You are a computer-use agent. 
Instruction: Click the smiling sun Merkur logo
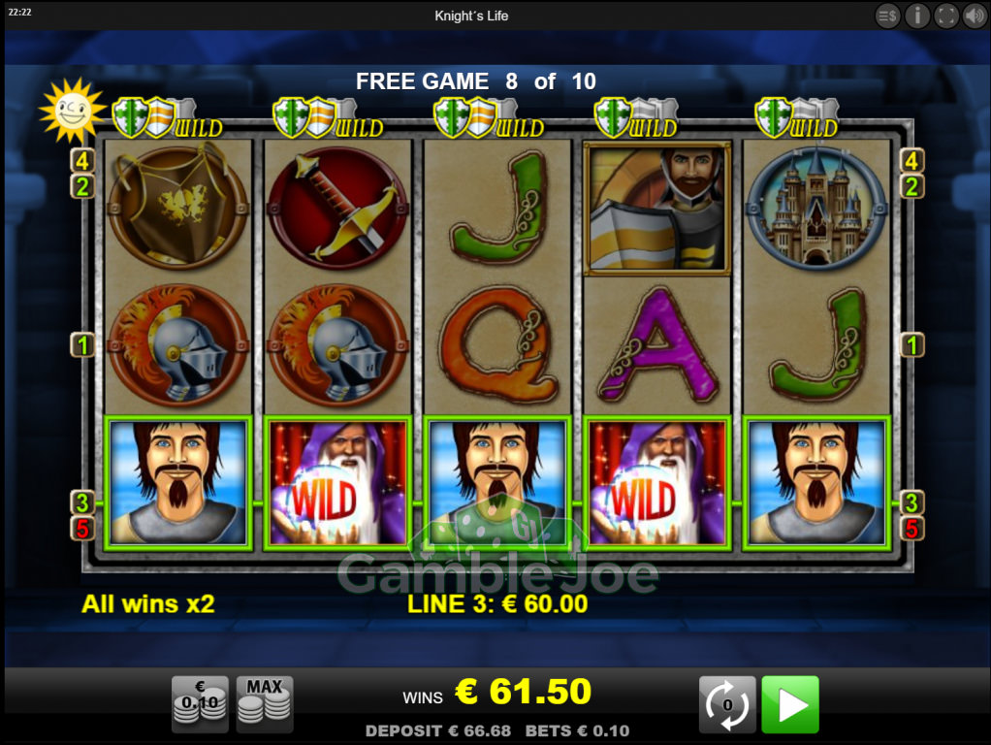click(72, 111)
